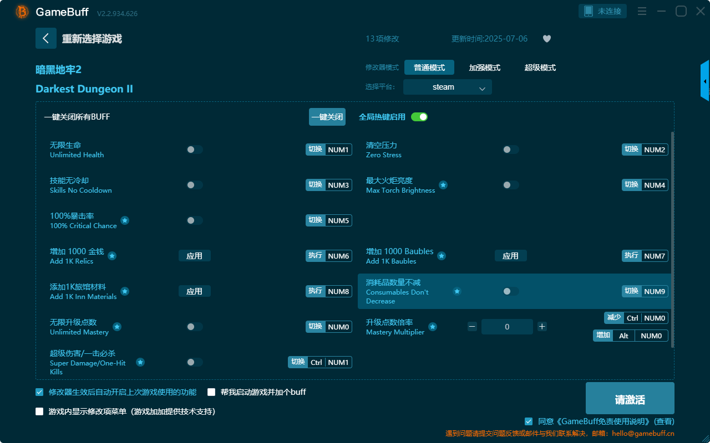Click the heart favorite icon
The width and height of the screenshot is (710, 443).
(x=546, y=39)
